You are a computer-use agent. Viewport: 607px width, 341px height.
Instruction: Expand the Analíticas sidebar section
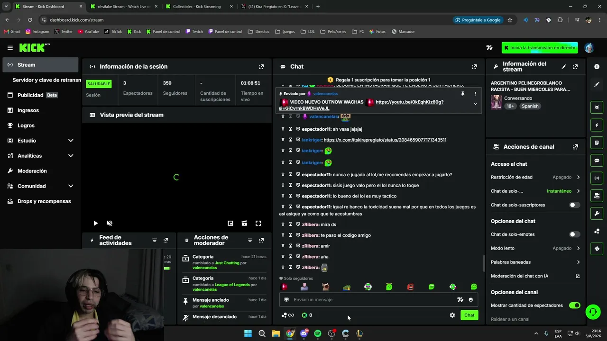[x=71, y=156]
